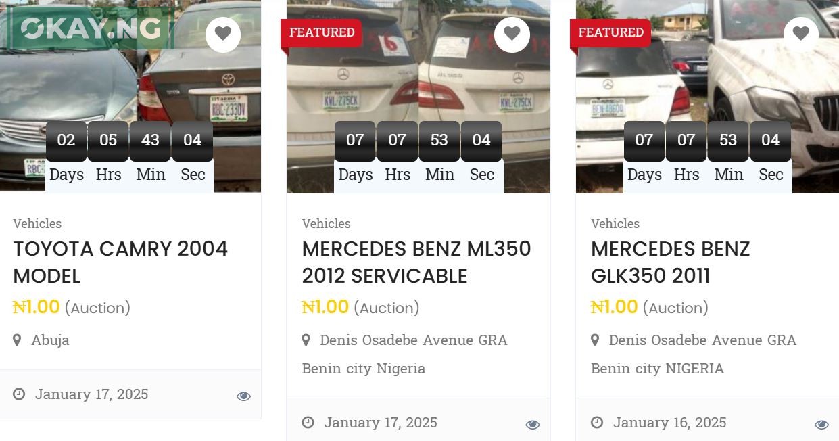The height and width of the screenshot is (441, 839).
Task: Click eye icon on Toyota Camry card
Action: 243,396
